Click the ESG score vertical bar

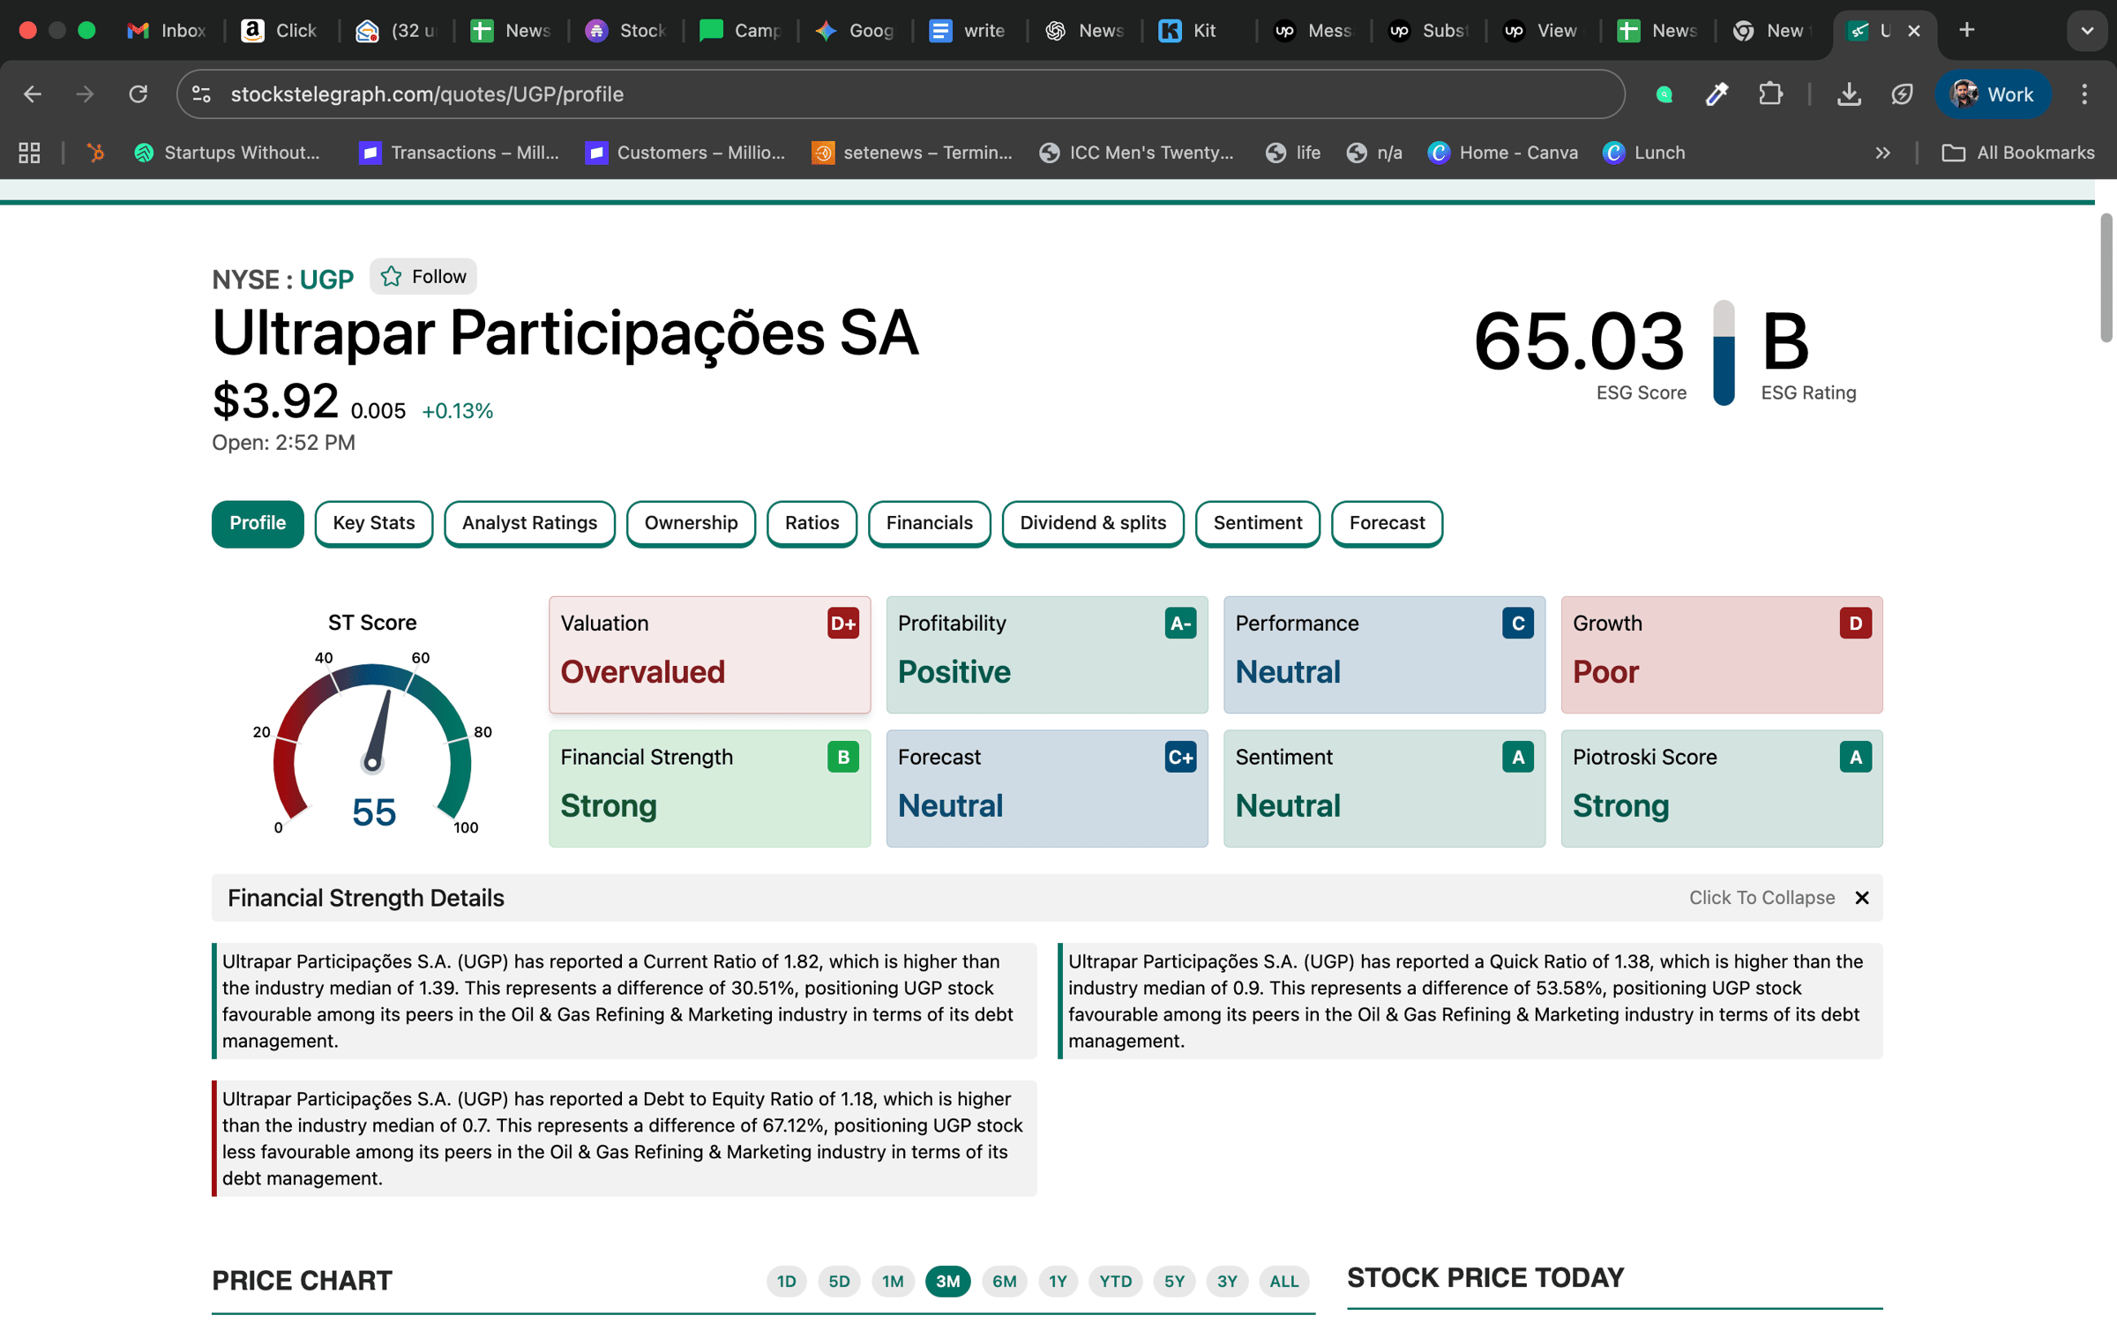(1724, 353)
